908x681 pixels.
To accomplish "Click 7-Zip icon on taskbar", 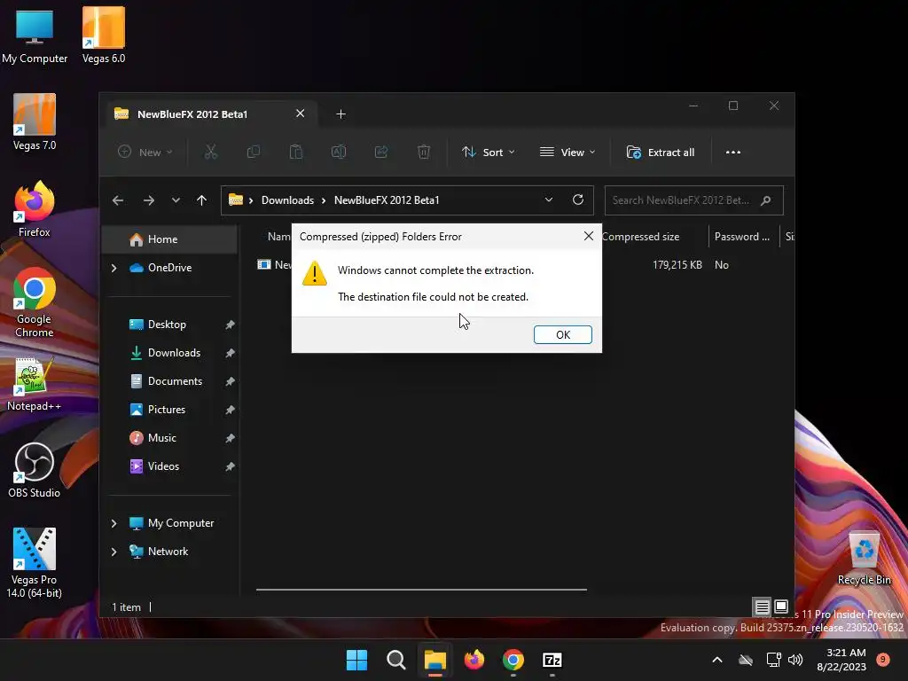I will [x=552, y=660].
